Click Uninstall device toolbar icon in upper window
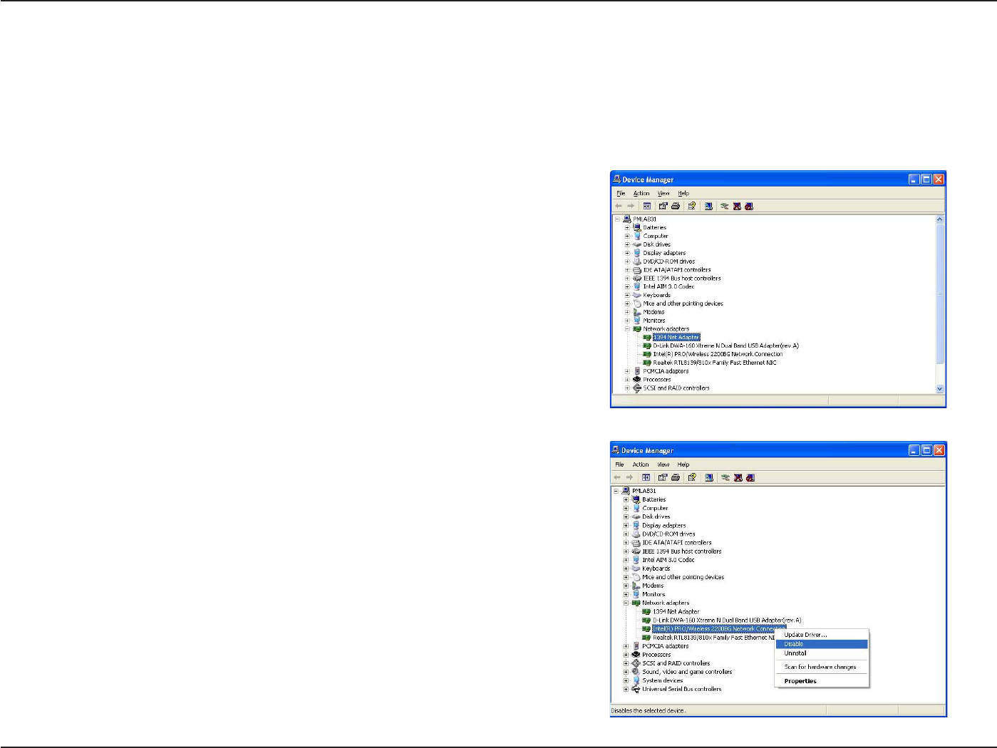Screen dimensions: 997x748 [737, 206]
